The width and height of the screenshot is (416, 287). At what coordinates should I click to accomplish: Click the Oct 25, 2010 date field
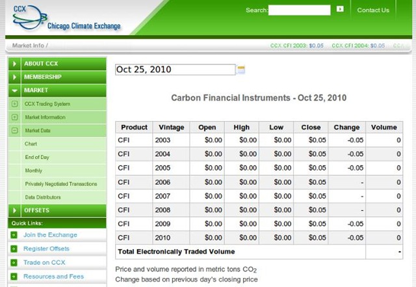175,70
